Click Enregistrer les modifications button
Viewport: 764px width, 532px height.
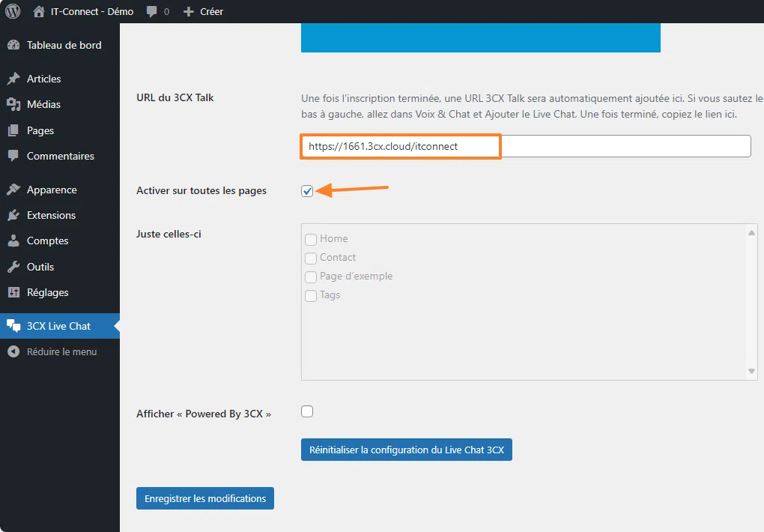coord(205,498)
